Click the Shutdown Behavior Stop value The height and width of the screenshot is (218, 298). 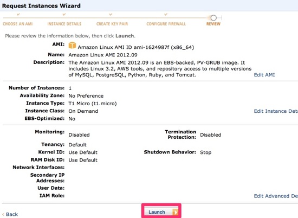coord(206,152)
